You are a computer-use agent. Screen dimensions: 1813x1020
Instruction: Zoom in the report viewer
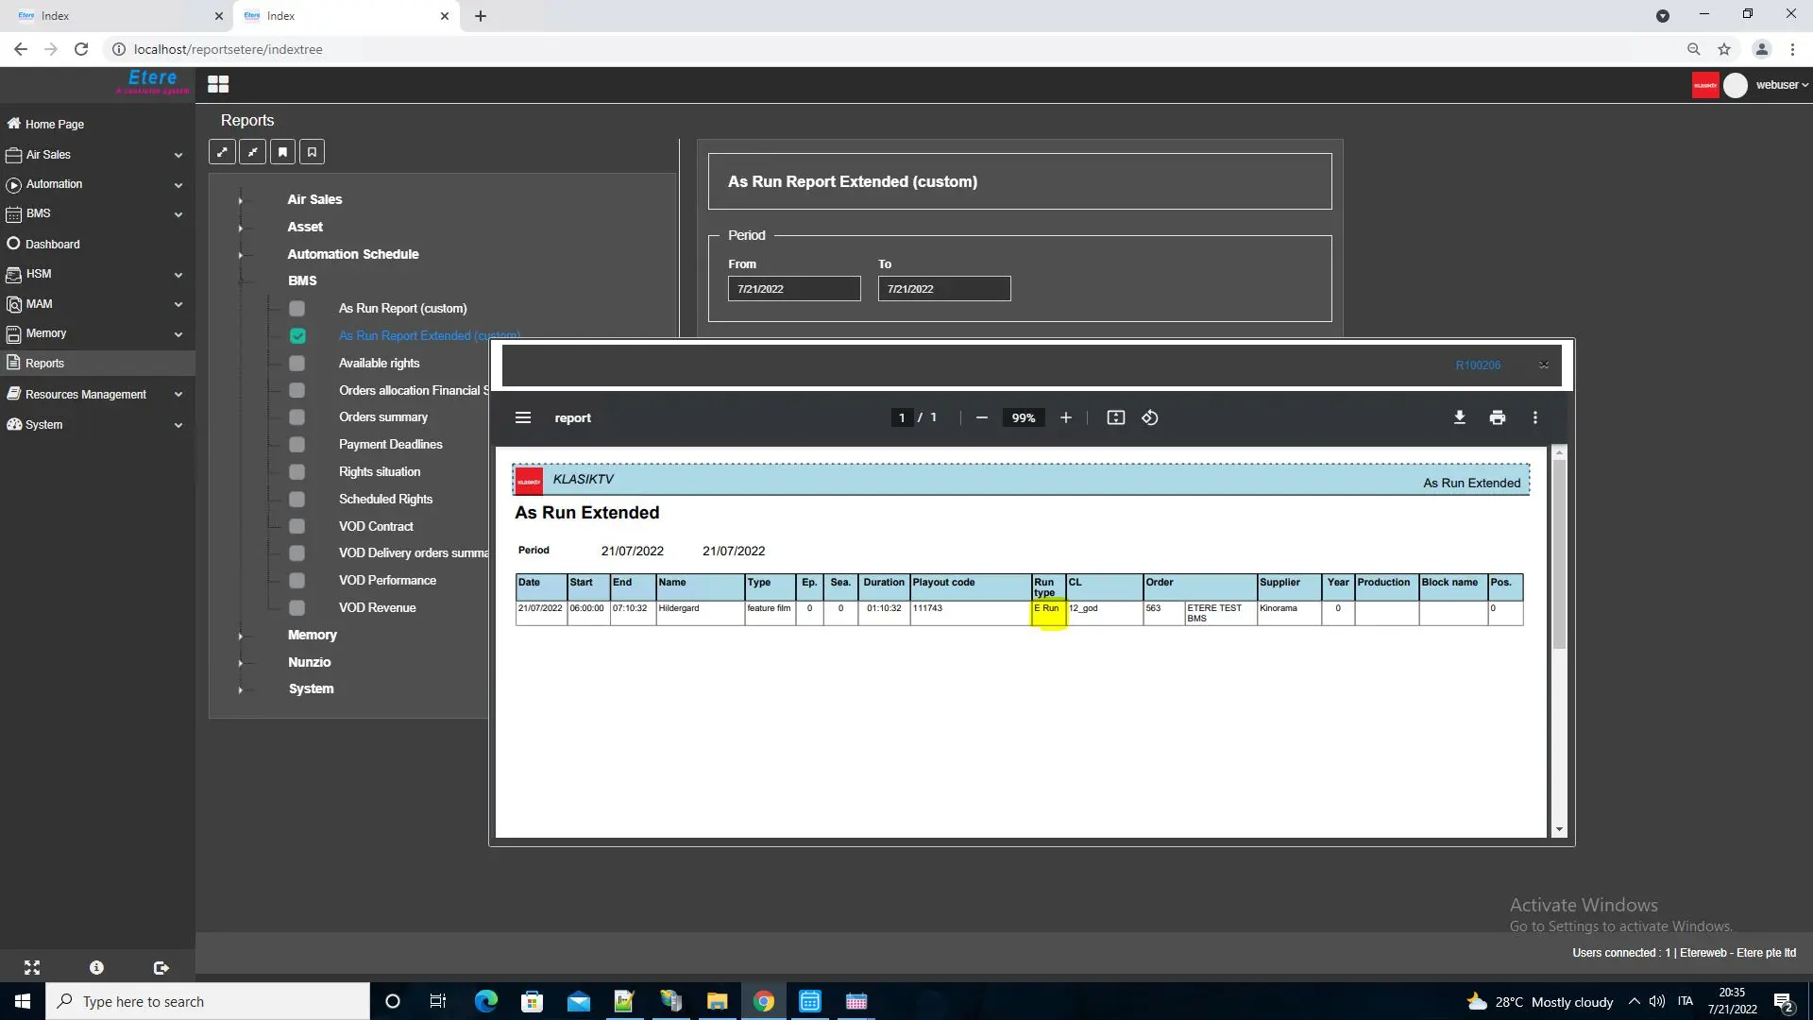point(1065,417)
